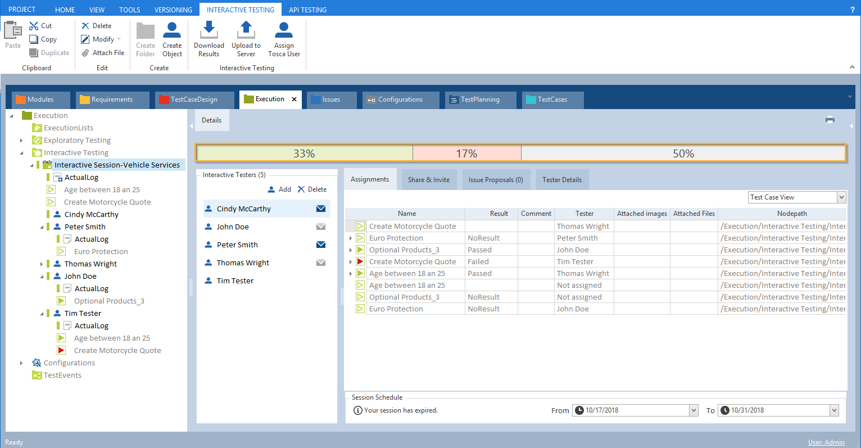Click the User: Admin link
Viewport: 861px width, 448px height.
(826, 442)
